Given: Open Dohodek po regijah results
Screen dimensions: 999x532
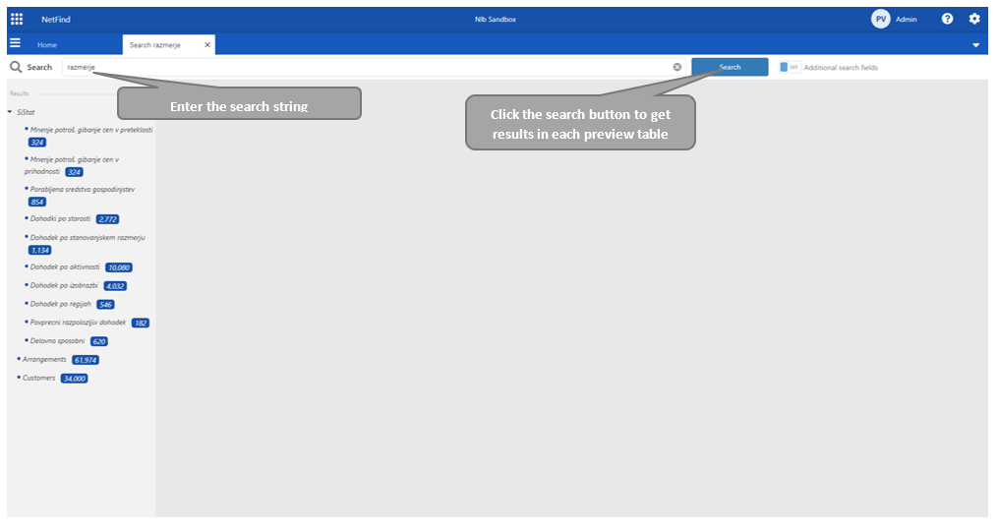Looking at the screenshot, I should click(x=60, y=304).
